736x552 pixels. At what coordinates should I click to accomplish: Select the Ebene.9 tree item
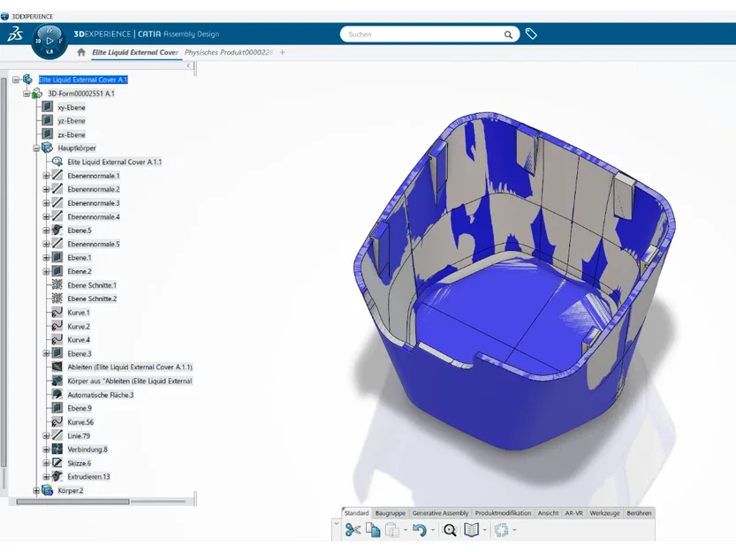click(x=80, y=408)
